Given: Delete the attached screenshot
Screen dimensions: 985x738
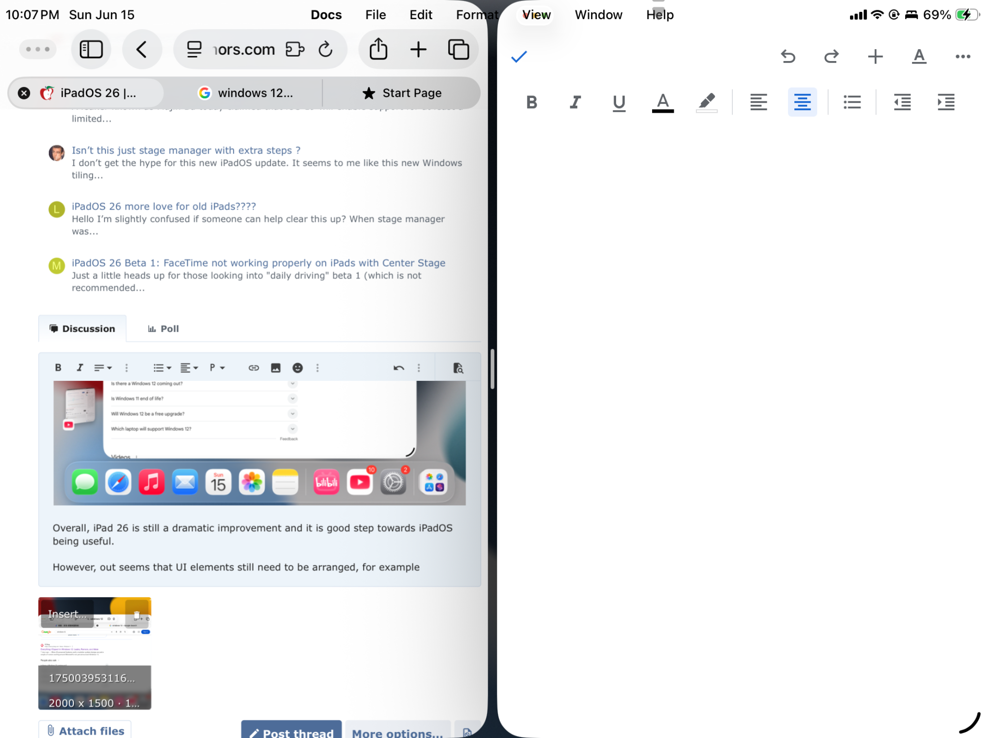Looking at the screenshot, I should coord(137,615).
